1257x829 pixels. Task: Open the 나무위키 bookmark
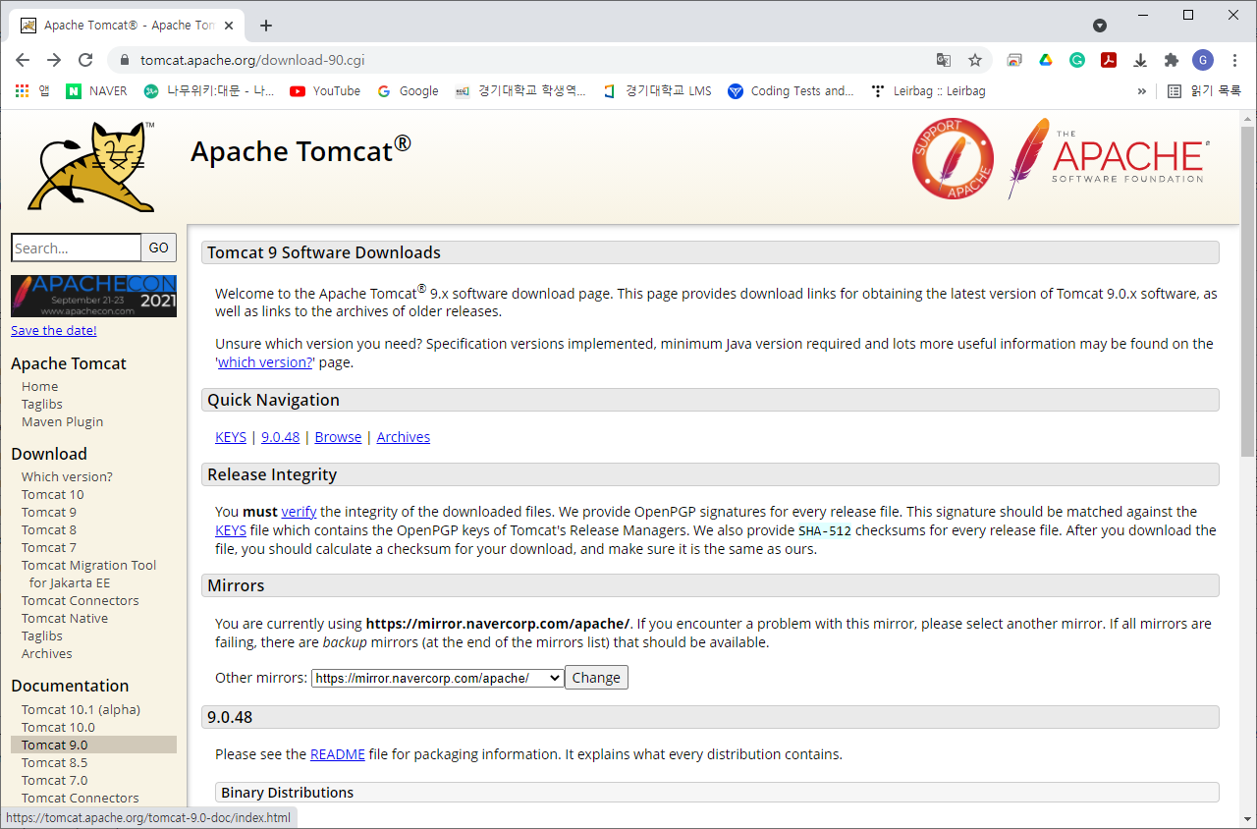[x=209, y=90]
